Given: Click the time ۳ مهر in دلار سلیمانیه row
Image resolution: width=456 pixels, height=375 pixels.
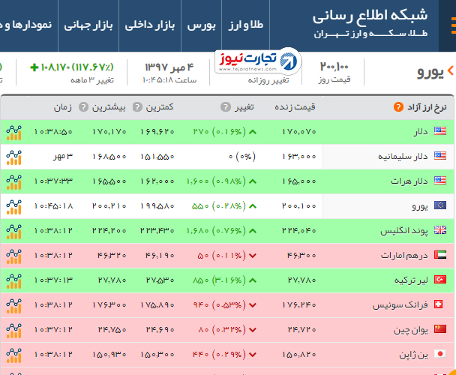Looking at the screenshot, I should pos(63,157).
